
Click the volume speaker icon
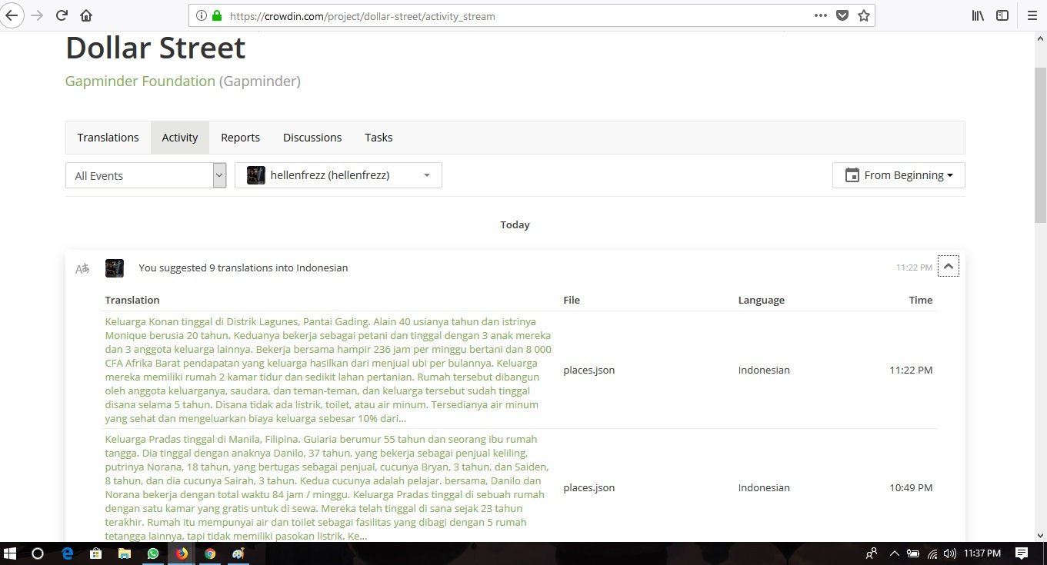pyautogui.click(x=950, y=553)
